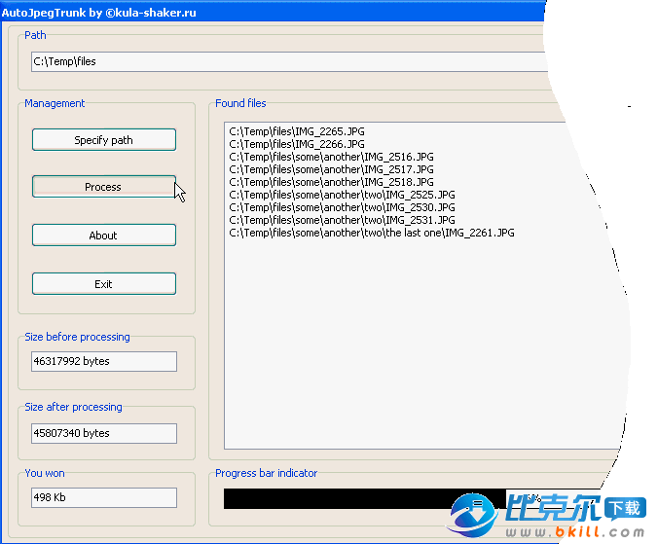The width and height of the screenshot is (658, 544).
Task: Select IMG_2265.JPG in found files
Action: 297,131
